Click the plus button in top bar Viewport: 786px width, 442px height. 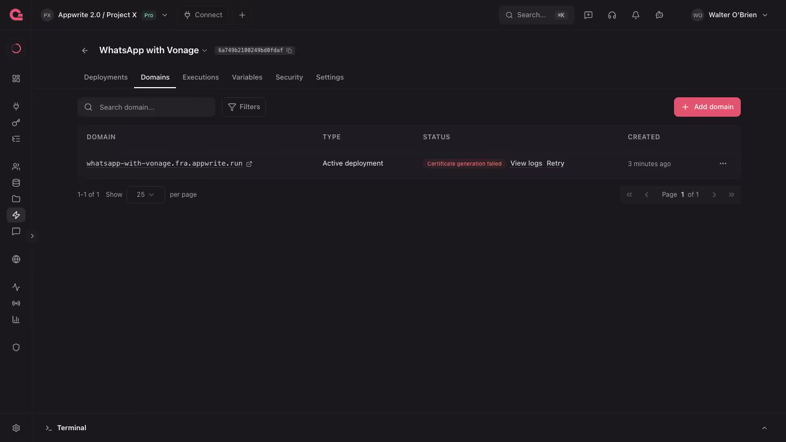[x=242, y=15]
